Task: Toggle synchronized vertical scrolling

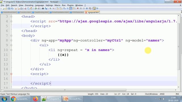Action: (57, 8)
